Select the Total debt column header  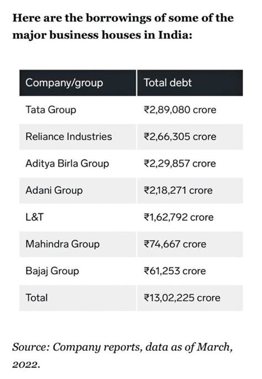(x=190, y=83)
